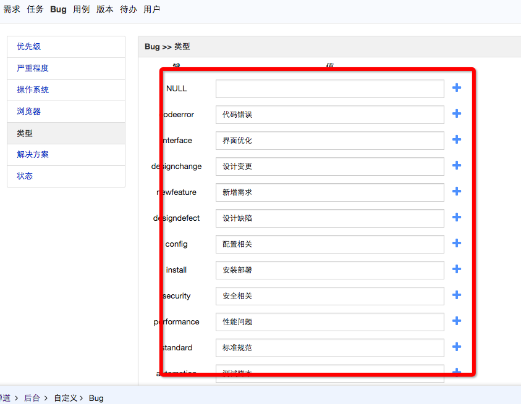The width and height of the screenshot is (521, 404).
Task: Click the plus icon next to 界面优化
Action: pyautogui.click(x=457, y=140)
